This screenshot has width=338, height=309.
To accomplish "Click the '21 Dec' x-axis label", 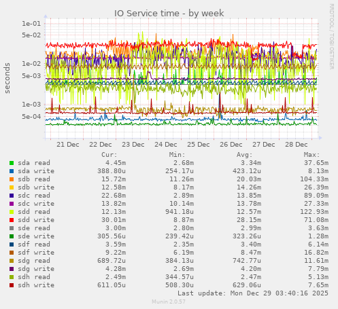I will 68,145.
